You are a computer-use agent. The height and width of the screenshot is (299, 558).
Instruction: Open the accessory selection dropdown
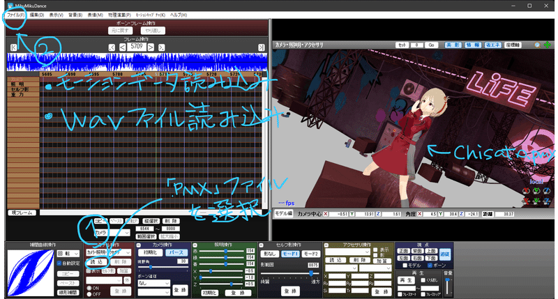(x=347, y=252)
